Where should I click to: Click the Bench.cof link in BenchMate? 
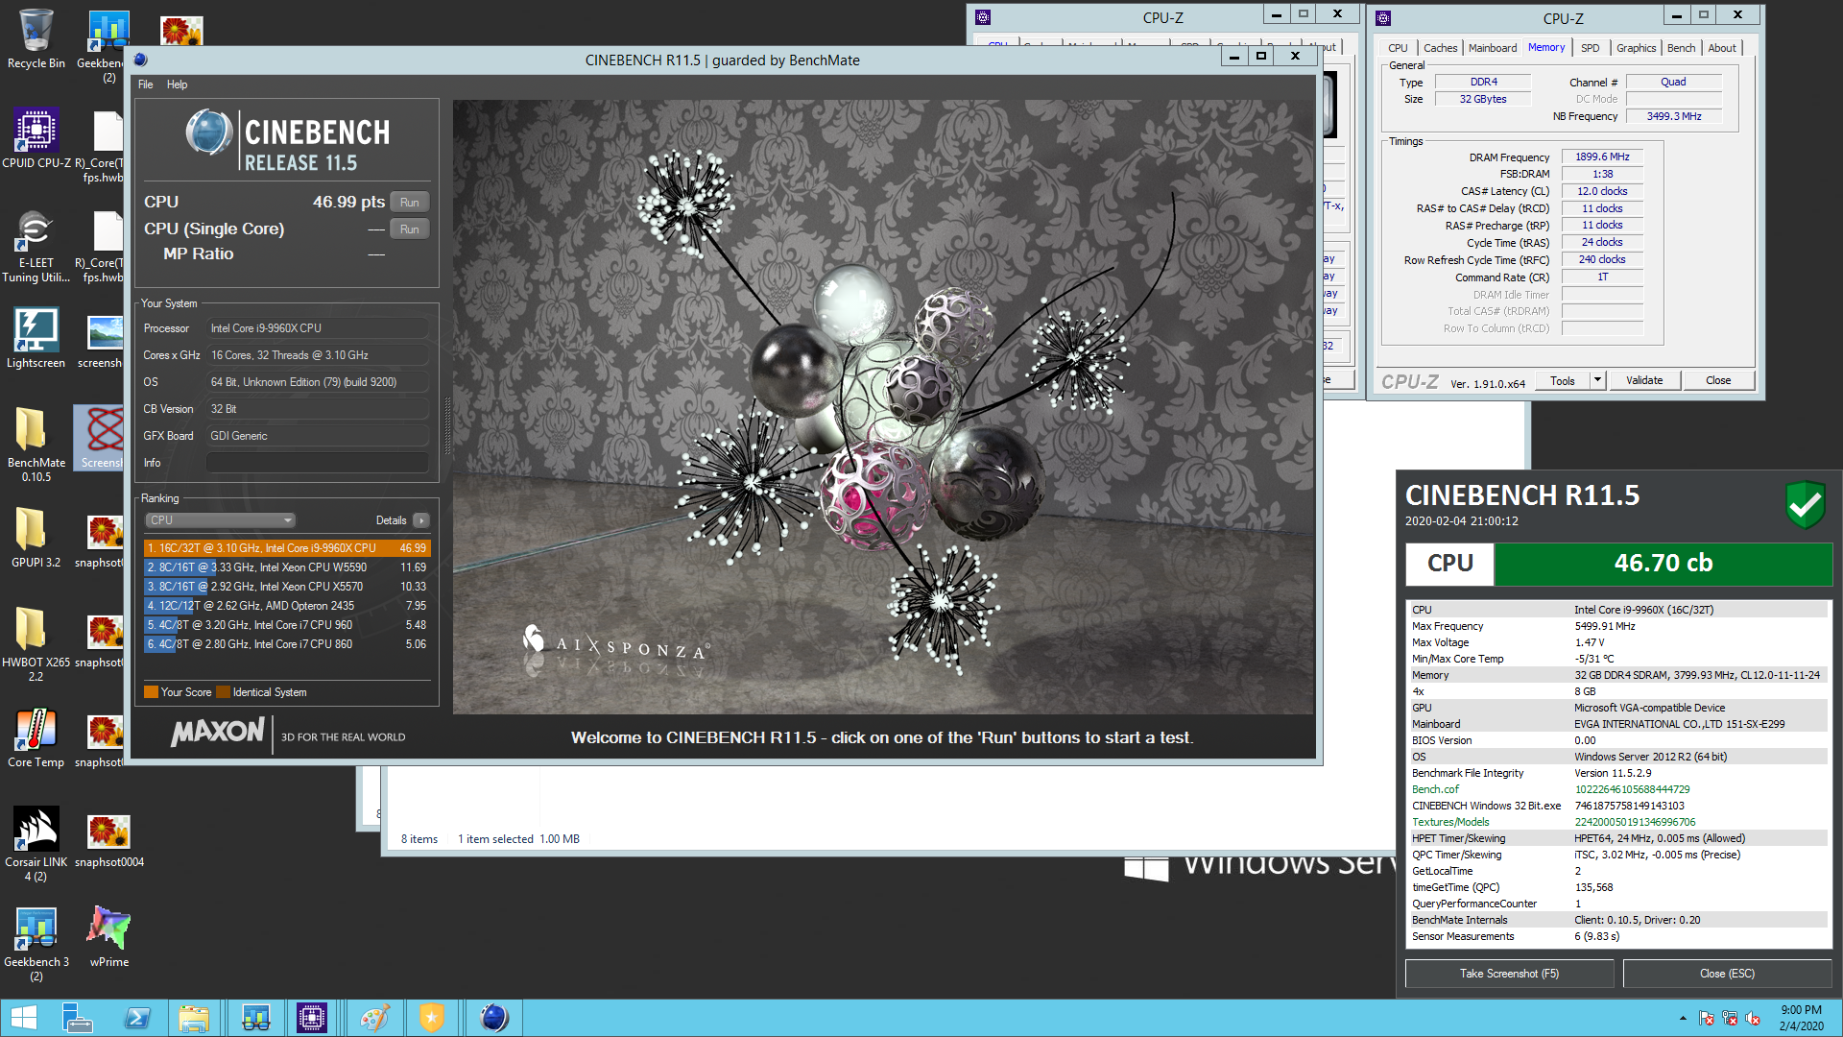coord(1435,789)
